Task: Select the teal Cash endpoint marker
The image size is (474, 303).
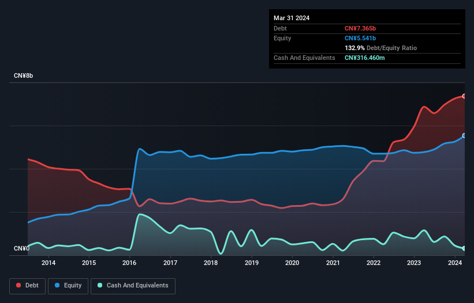Action: (x=464, y=248)
